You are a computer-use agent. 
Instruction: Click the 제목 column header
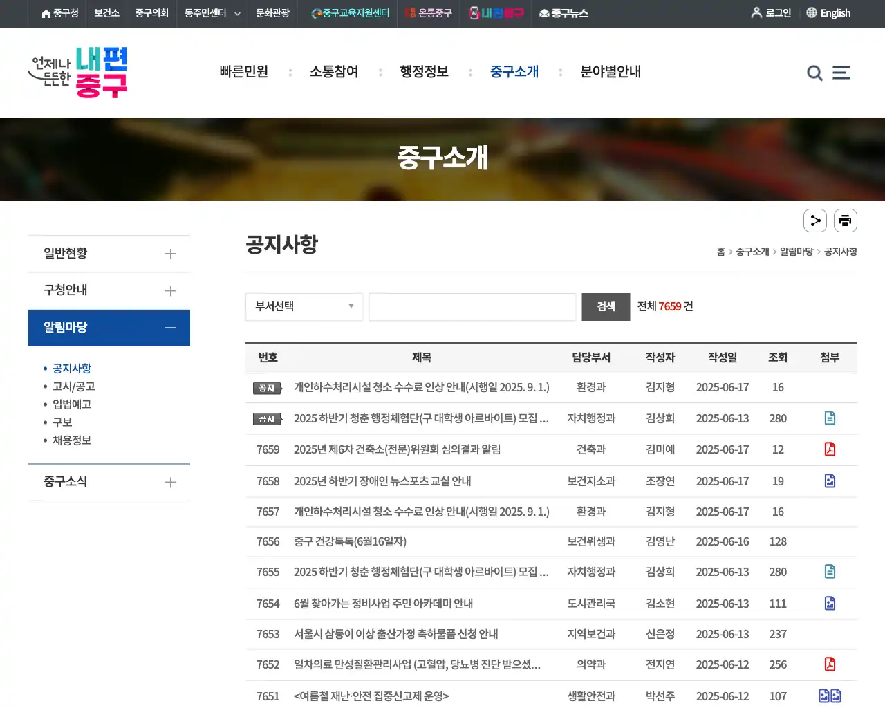(x=422, y=357)
